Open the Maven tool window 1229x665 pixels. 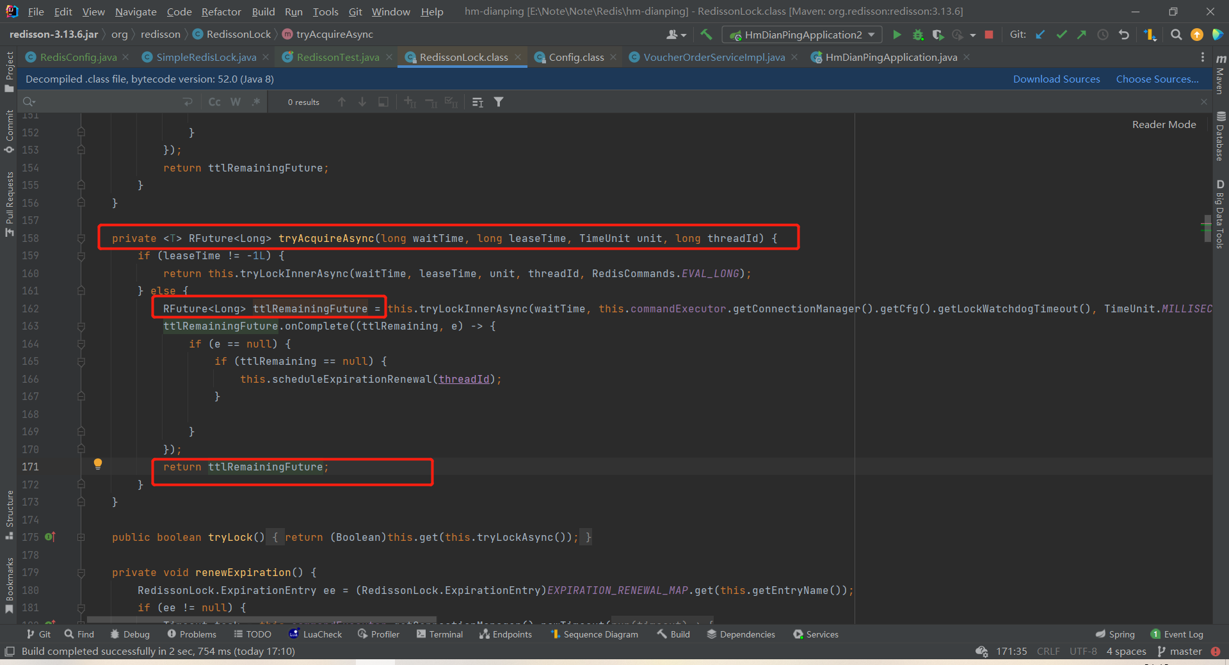[1220, 74]
